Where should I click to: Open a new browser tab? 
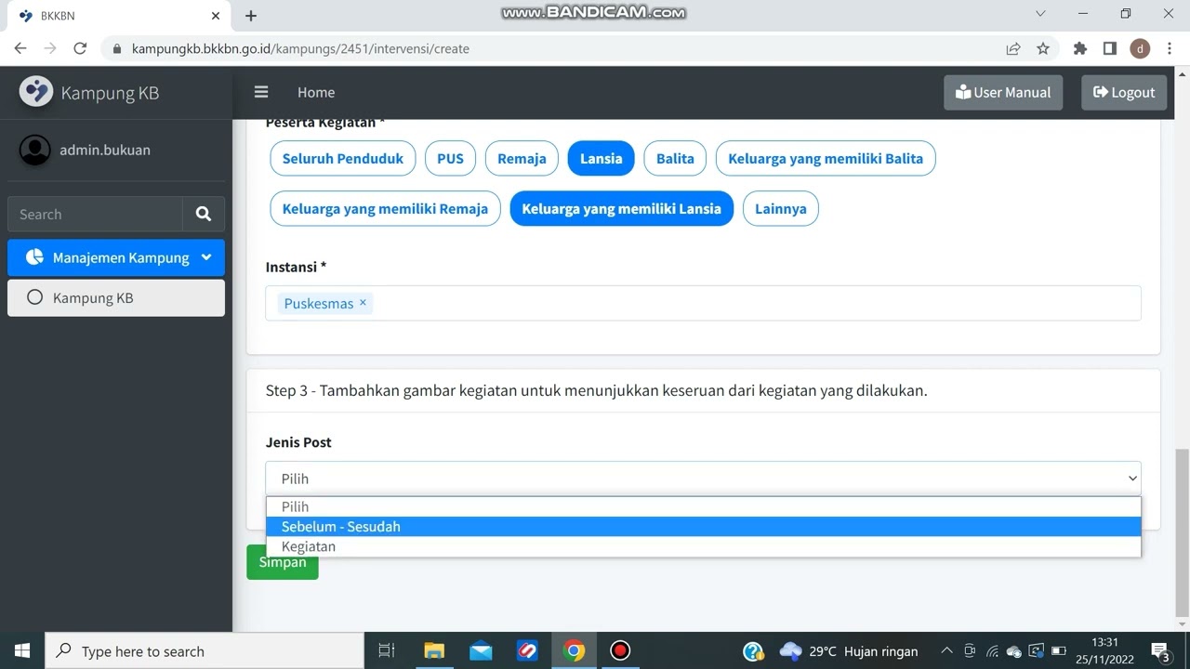point(251,16)
